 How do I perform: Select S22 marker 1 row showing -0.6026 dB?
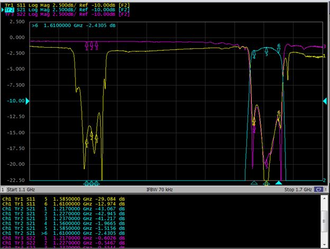click(x=63, y=238)
